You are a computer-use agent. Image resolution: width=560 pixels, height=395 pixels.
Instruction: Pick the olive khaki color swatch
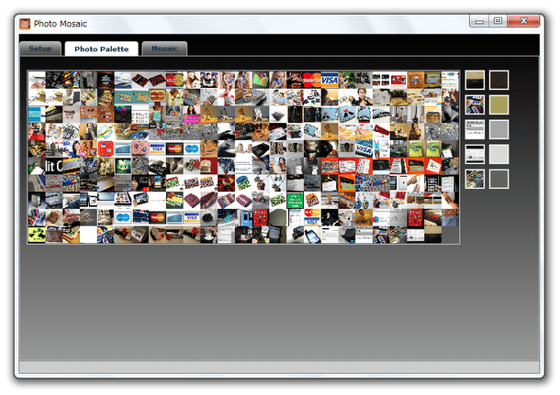coord(498,104)
